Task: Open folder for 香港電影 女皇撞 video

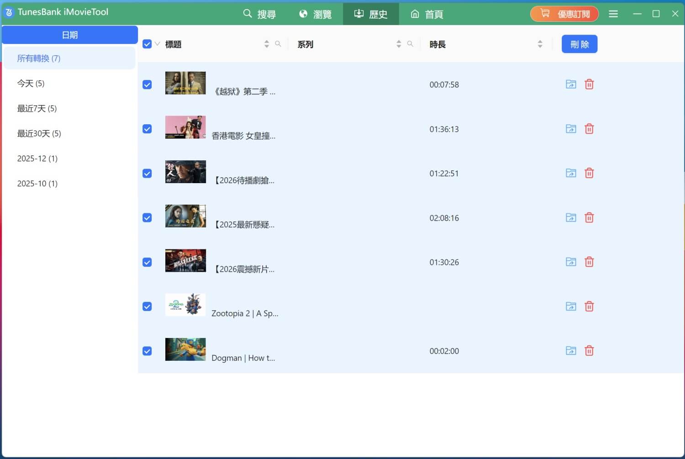Action: click(571, 129)
